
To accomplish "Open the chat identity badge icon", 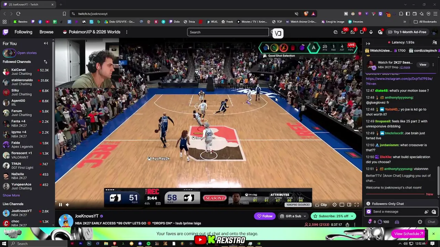I will pos(369,212).
